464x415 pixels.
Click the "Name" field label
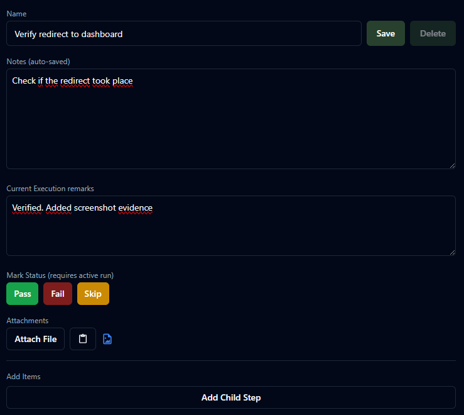[x=16, y=14]
